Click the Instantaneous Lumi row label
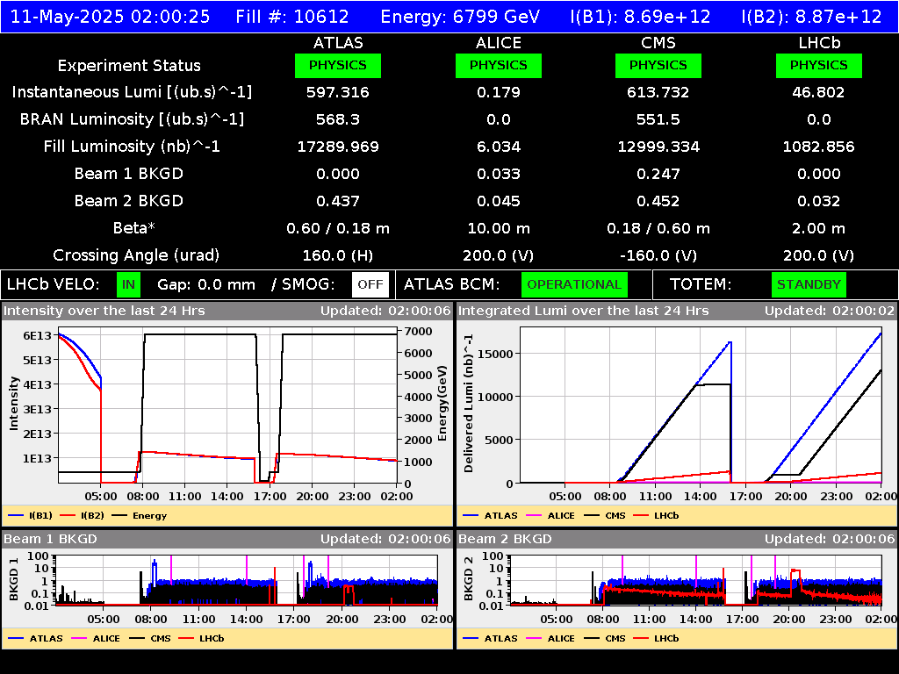The image size is (899, 674). (132, 92)
